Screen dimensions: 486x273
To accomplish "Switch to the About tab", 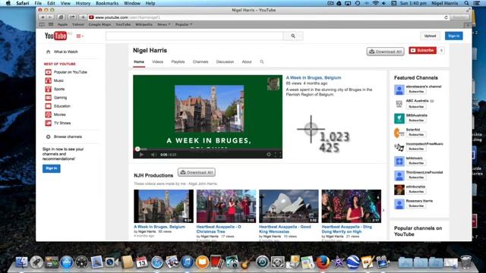I will [247, 62].
